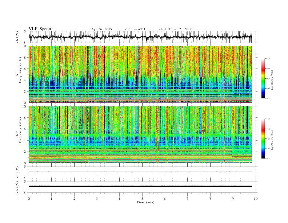Click the time axis tick label '5'

pyautogui.click(x=142, y=199)
